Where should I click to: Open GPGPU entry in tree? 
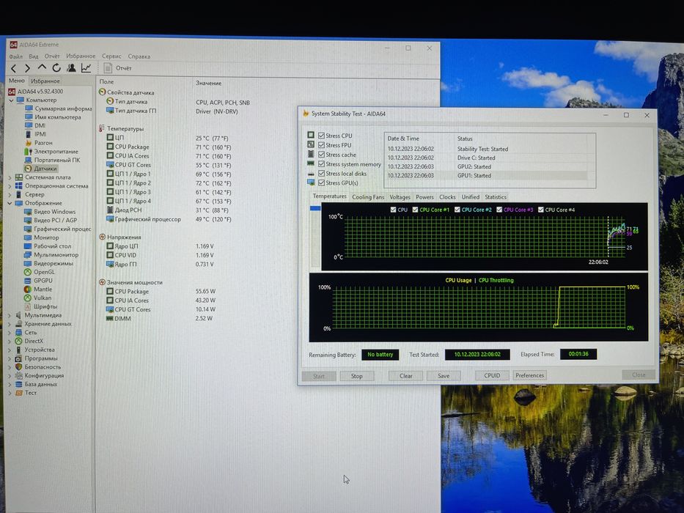click(38, 281)
